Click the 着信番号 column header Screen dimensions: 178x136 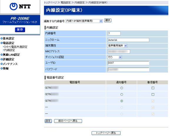pyautogui.click(x=152, y=82)
